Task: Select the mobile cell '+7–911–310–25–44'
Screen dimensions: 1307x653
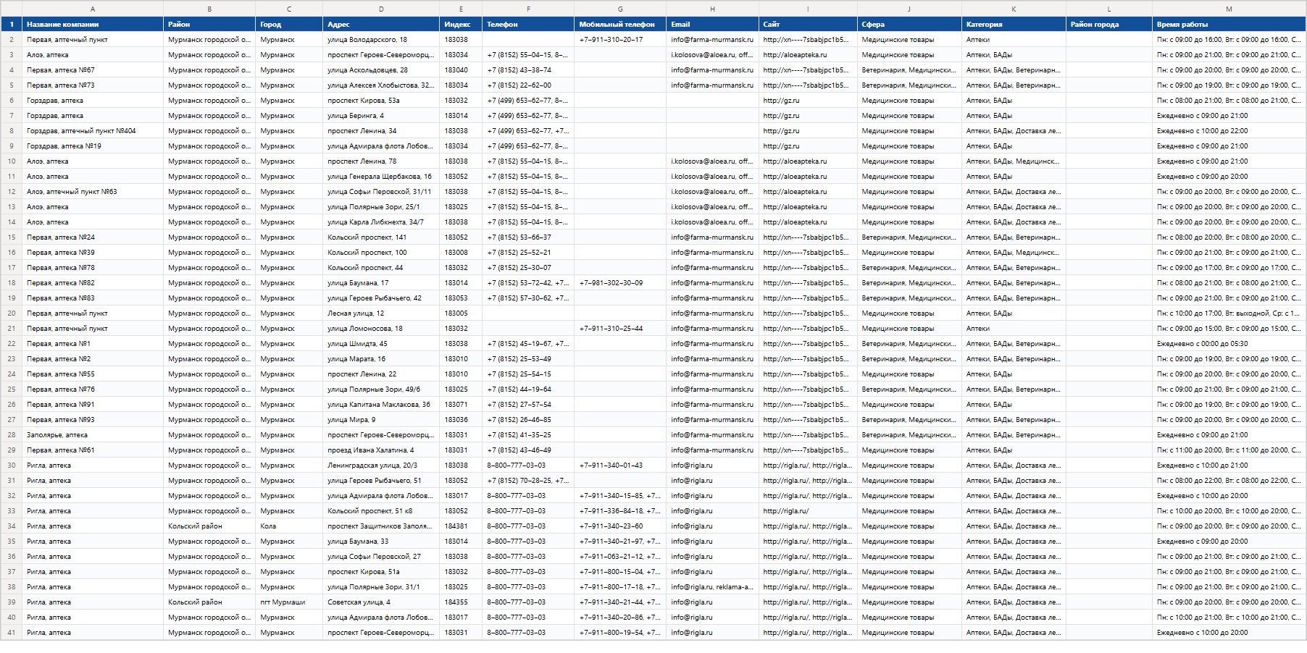Action: point(620,329)
